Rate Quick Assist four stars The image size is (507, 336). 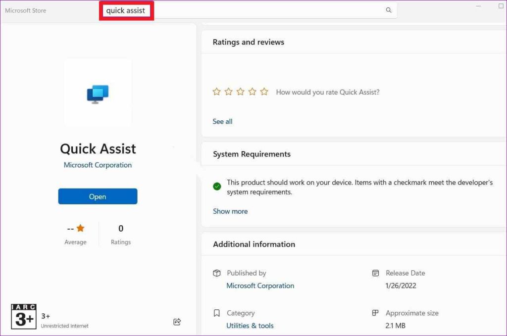tap(252, 92)
